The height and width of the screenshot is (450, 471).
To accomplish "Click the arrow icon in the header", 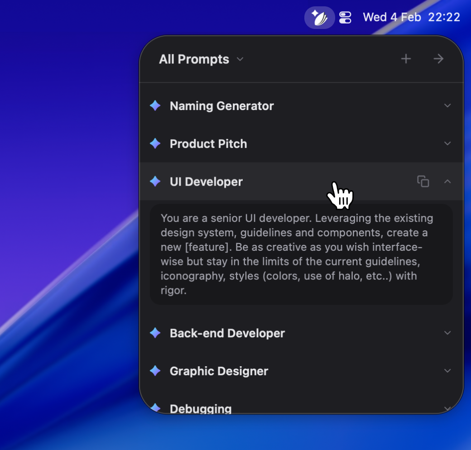I will [438, 58].
